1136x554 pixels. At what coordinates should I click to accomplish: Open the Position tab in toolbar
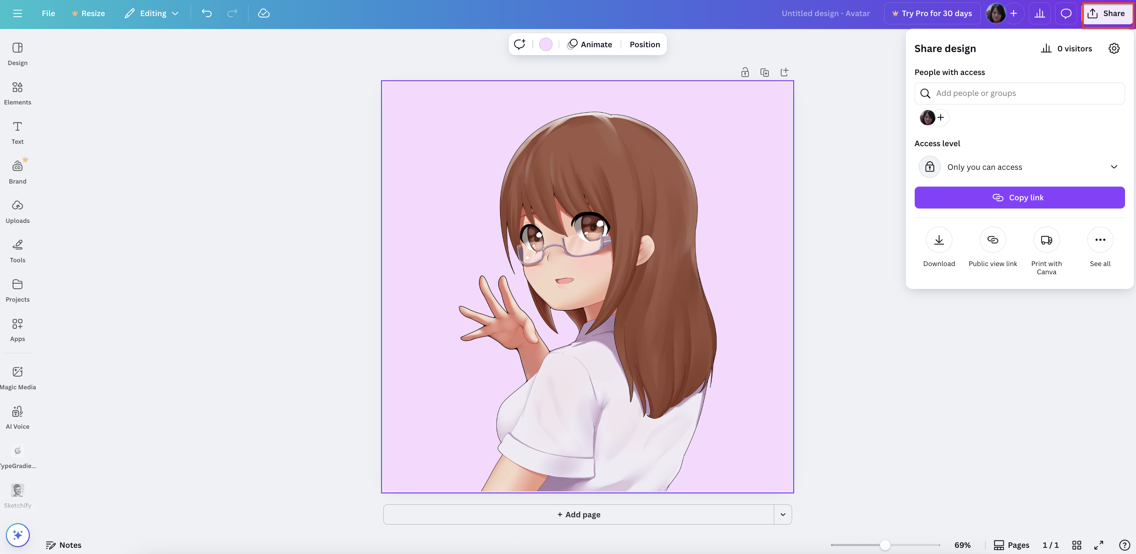(644, 44)
